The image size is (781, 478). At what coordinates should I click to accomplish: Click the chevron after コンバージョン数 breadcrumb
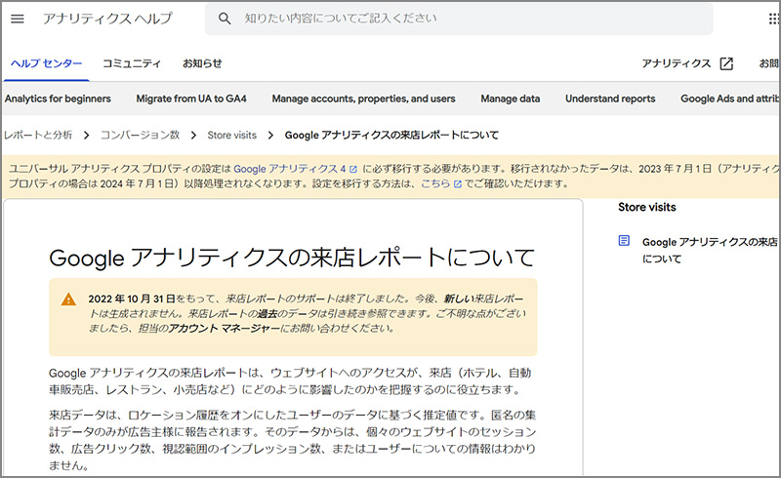pyautogui.click(x=193, y=136)
